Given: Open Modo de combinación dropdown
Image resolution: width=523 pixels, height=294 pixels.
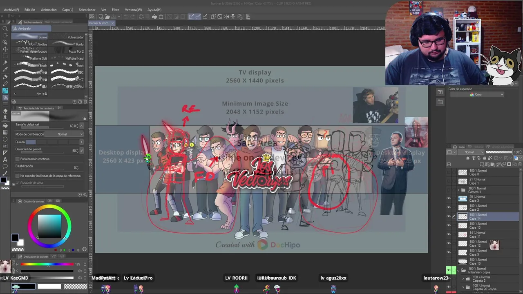Looking at the screenshot, I should pos(65,134).
